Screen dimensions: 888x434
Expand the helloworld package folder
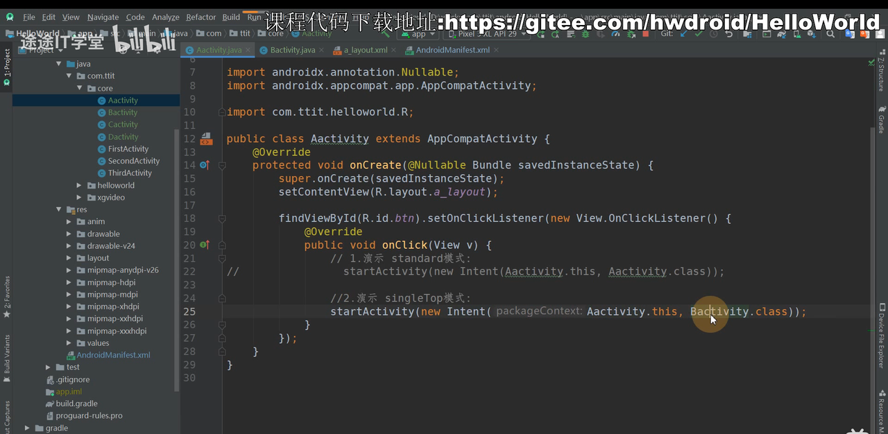click(x=80, y=186)
